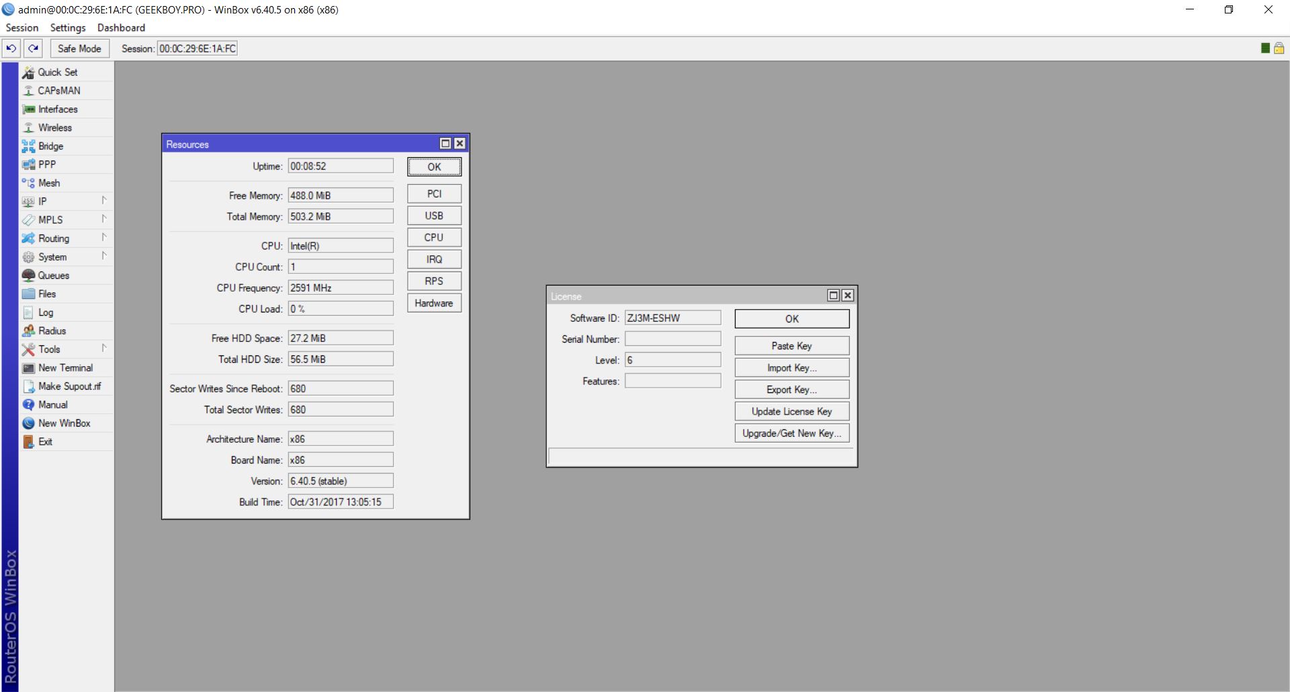Expand the IP submenu arrow
Screen dimensions: 1290x692
[104, 200]
